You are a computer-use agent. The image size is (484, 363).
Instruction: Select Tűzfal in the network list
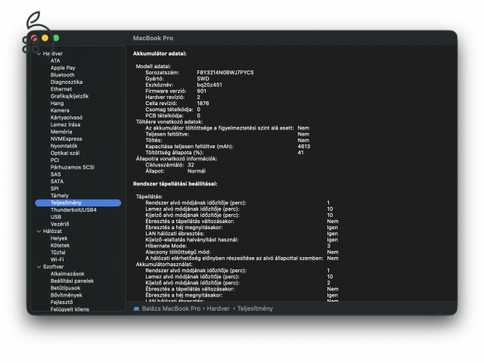pos(59,252)
